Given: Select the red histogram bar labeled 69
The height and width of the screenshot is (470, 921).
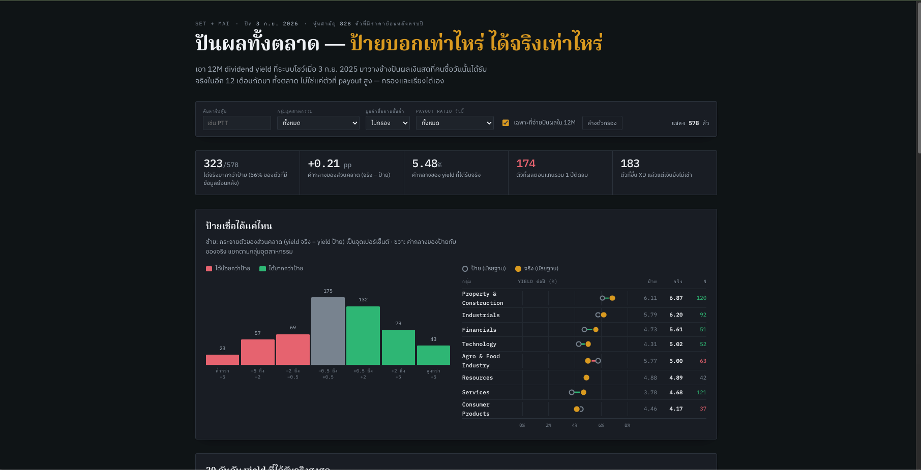Looking at the screenshot, I should pos(293,350).
